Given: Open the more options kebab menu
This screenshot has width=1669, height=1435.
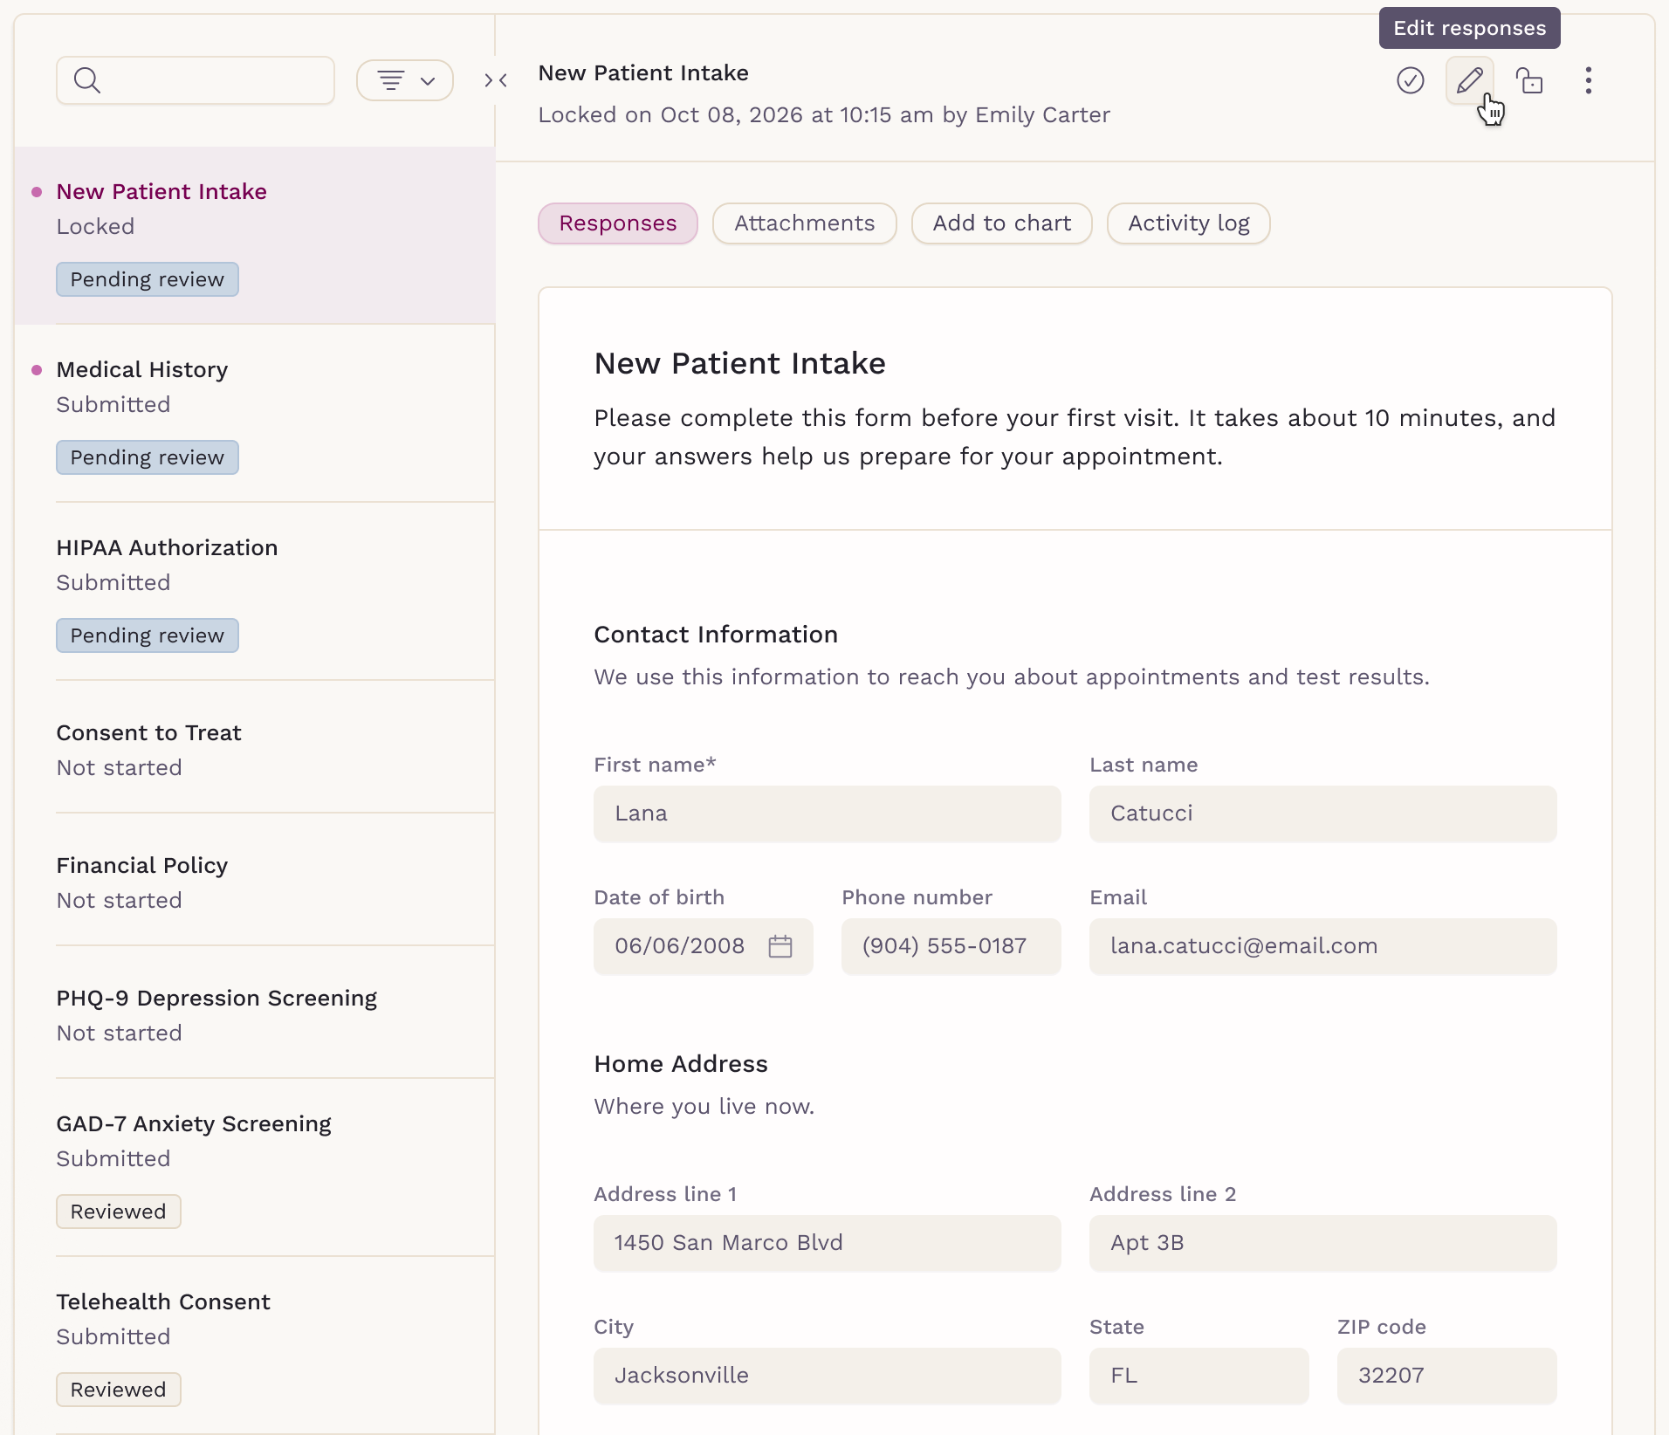Looking at the screenshot, I should coord(1589,80).
